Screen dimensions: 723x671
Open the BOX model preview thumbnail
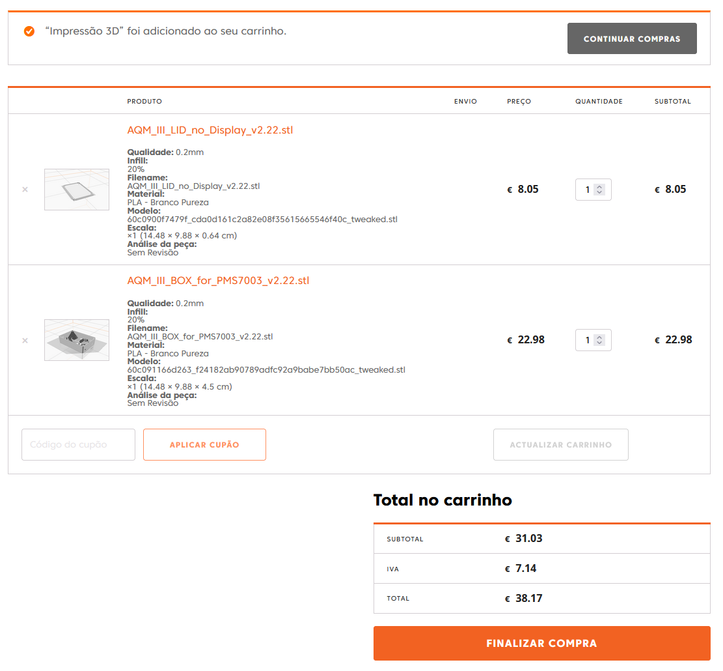coord(77,340)
